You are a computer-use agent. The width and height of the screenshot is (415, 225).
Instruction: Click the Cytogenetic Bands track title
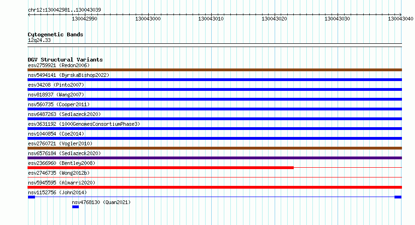click(55, 34)
